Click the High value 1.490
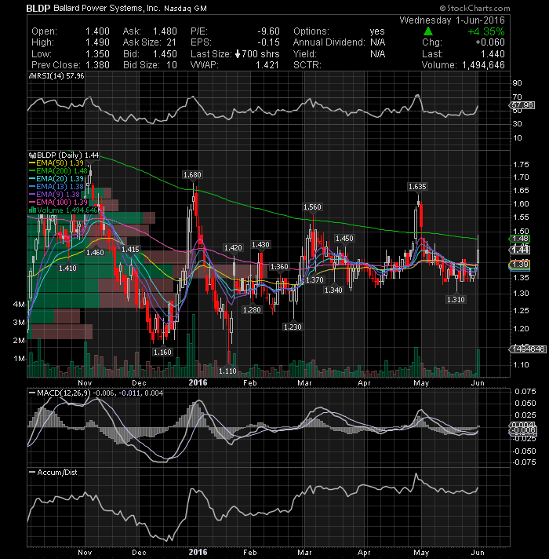 click(97, 42)
